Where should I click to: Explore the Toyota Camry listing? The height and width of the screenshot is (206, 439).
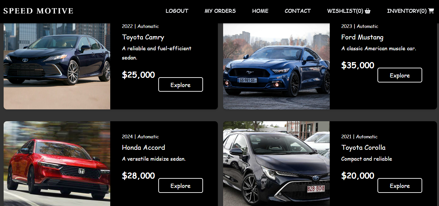pos(181,84)
